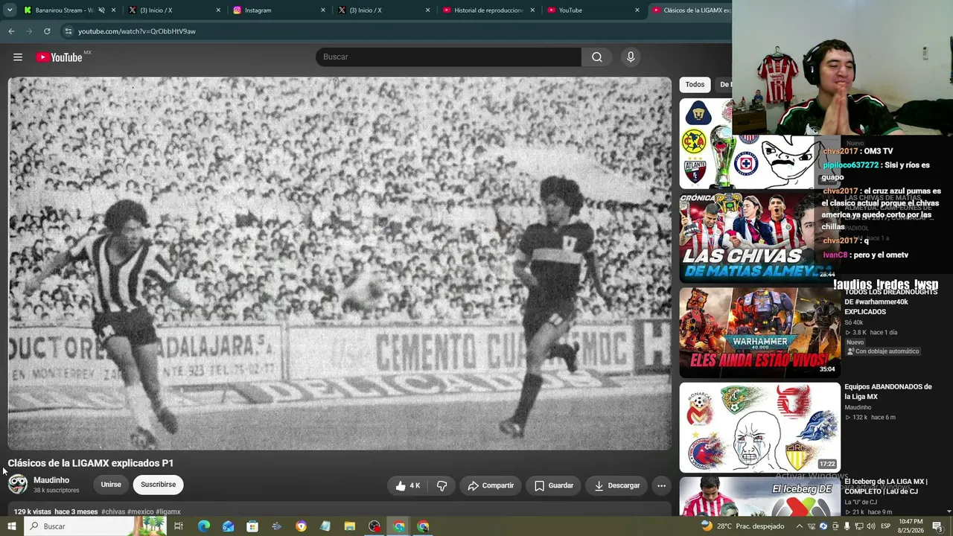Open the Compartir share dialog

(x=491, y=485)
